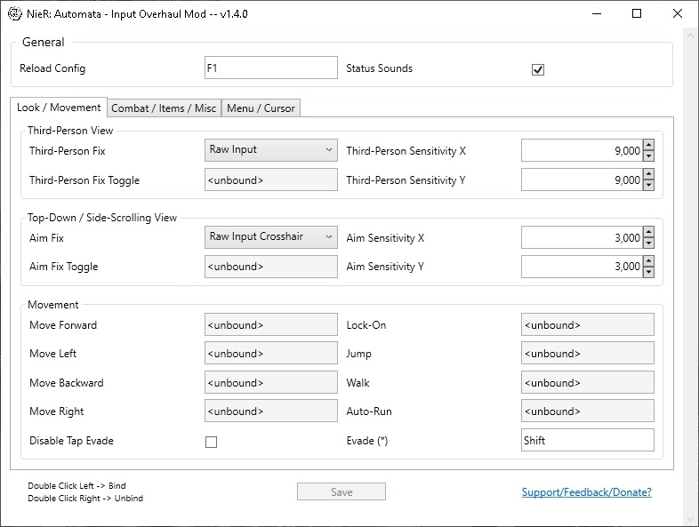Open the Third-Person Fix dropdown
This screenshot has width=699, height=527.
(x=270, y=150)
